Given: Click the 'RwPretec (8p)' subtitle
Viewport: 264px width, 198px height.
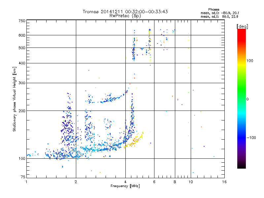Looking at the screenshot, I should tap(125, 16).
